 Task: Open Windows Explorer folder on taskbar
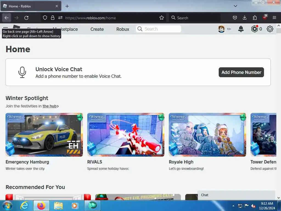[58, 206]
